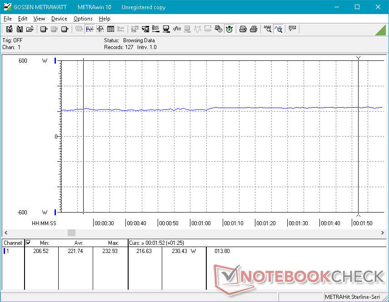389x302 pixels.
Task: Click the zoom on dense waveform icon
Action: (267, 29)
